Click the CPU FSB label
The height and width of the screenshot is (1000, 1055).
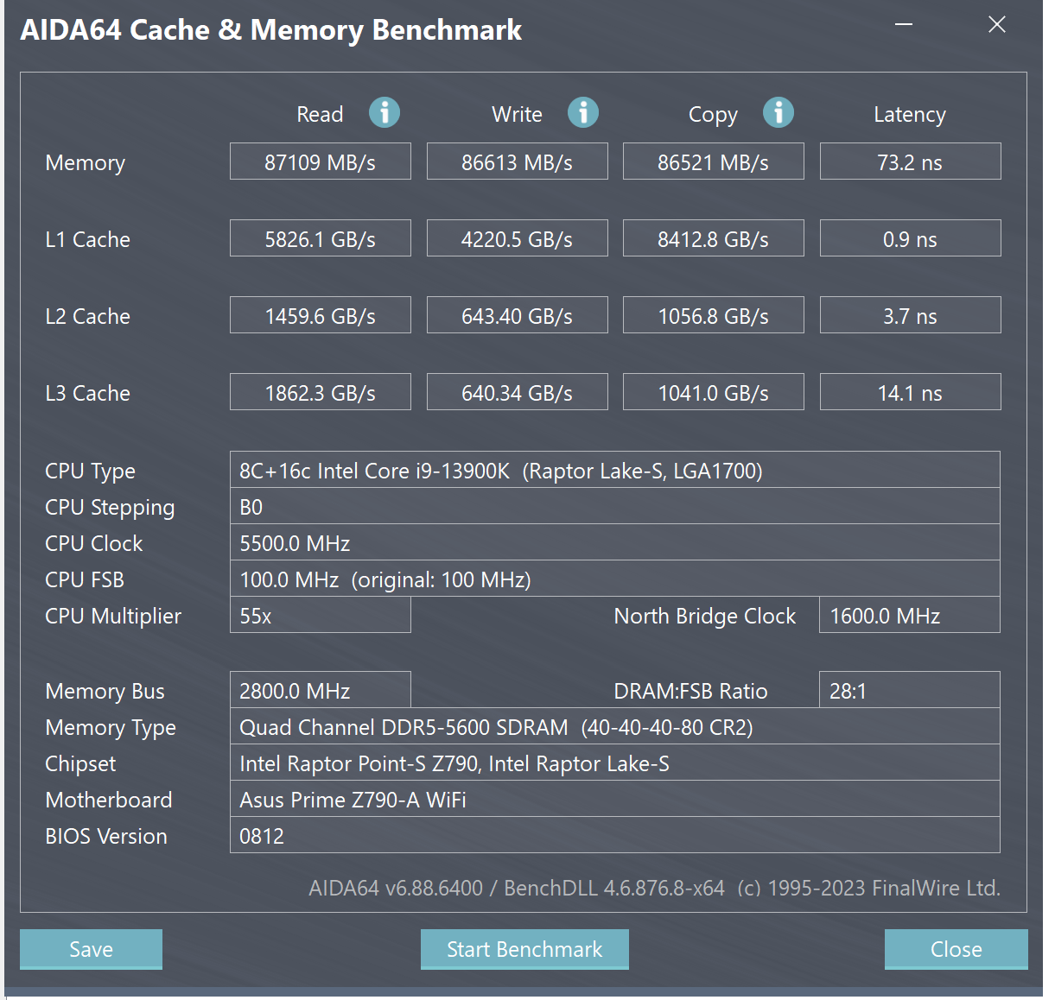tap(85, 579)
